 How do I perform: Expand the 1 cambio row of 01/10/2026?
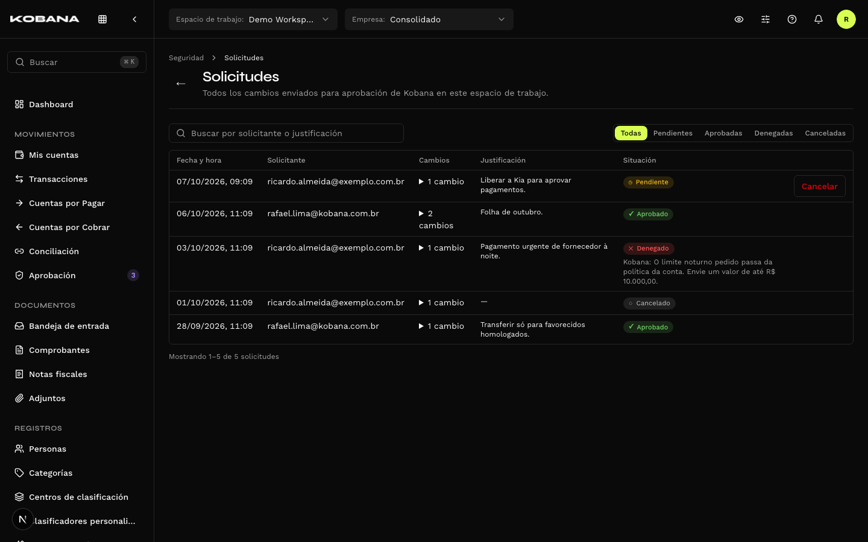[x=441, y=302]
